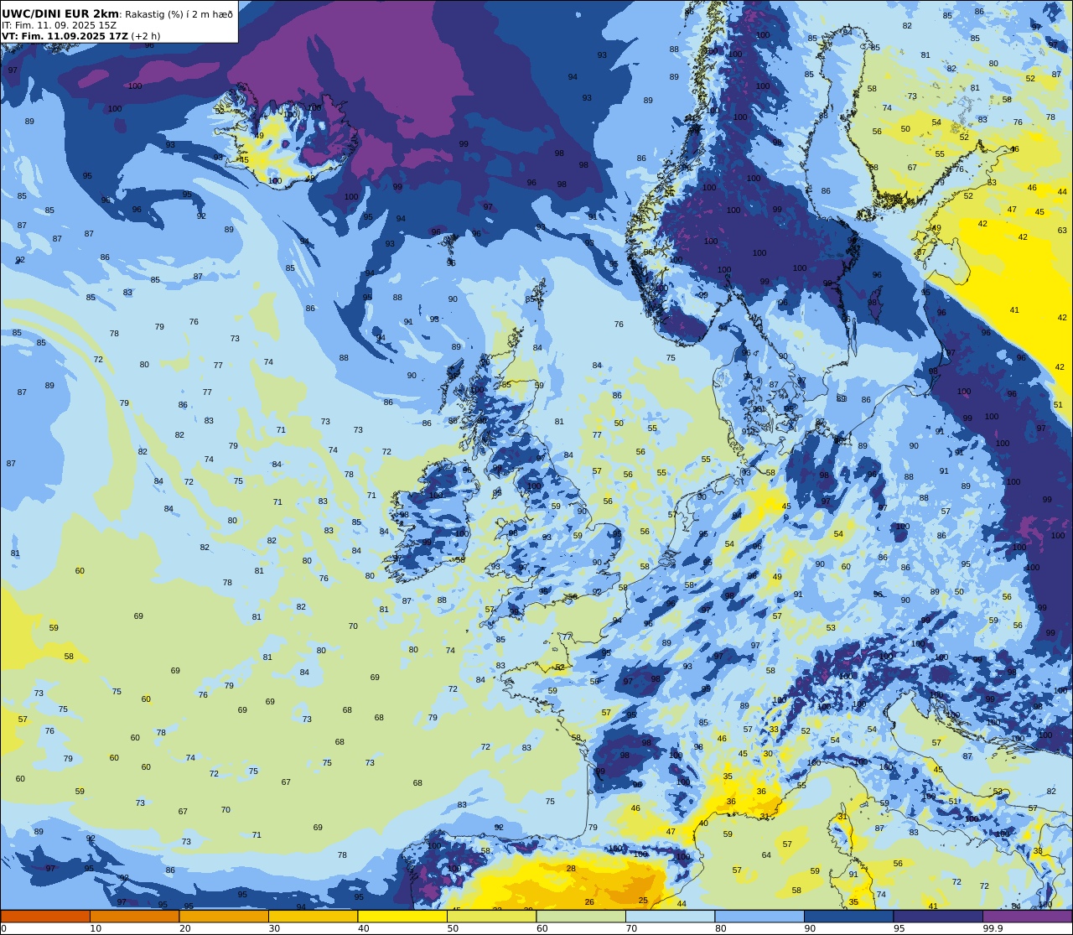Click the 20–30% amber legend swatch

(x=224, y=917)
